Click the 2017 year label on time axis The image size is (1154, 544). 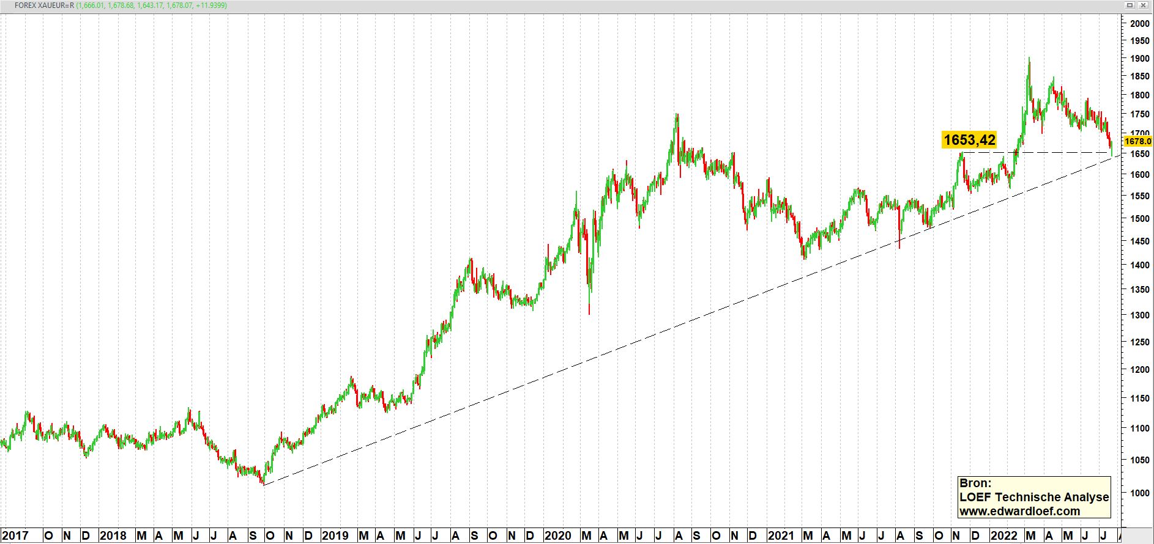tap(15, 536)
